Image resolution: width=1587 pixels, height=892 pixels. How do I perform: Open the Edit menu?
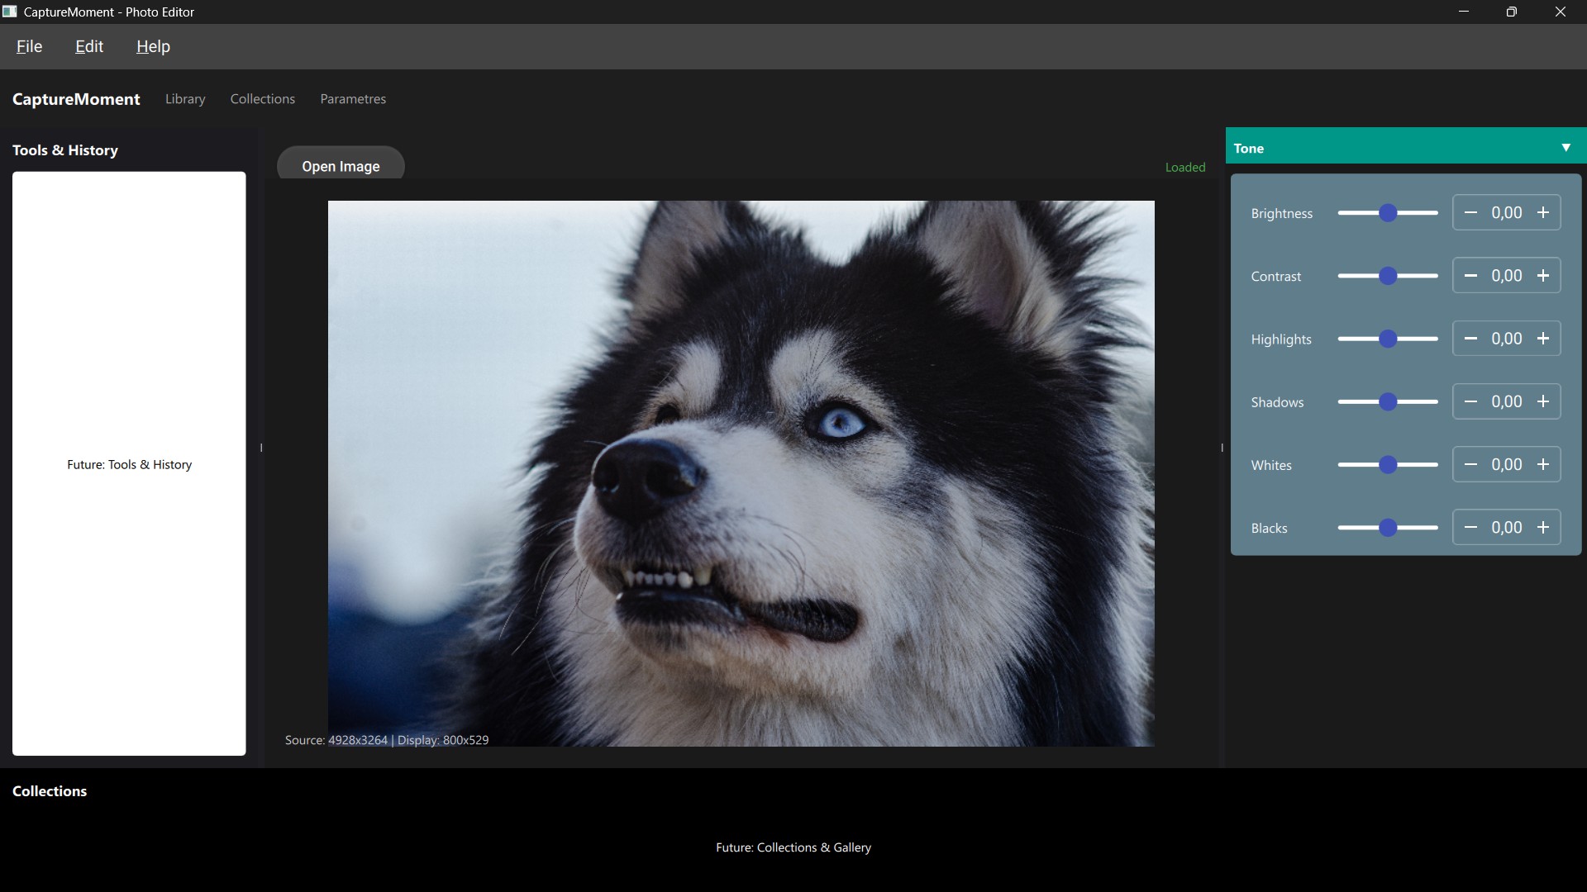89,46
